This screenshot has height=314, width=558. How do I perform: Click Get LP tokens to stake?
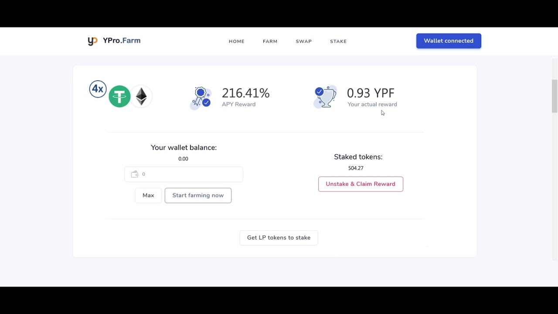tap(279, 238)
